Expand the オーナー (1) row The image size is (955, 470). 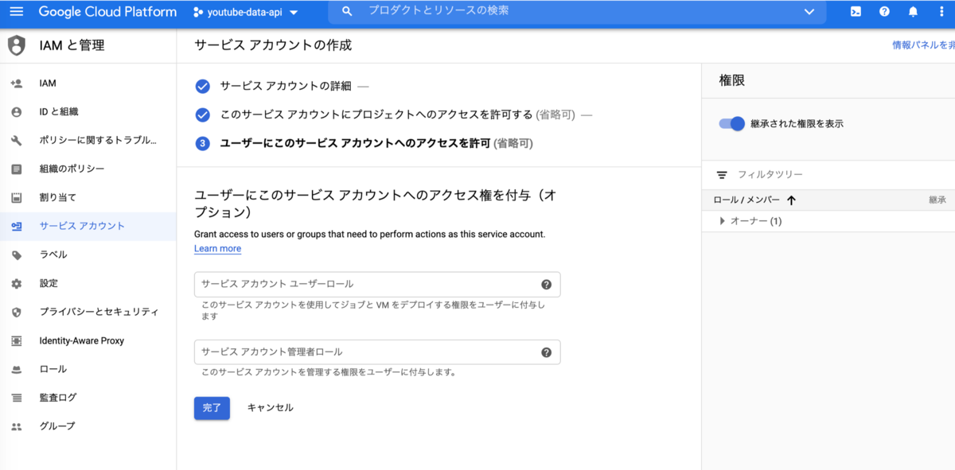tap(723, 221)
